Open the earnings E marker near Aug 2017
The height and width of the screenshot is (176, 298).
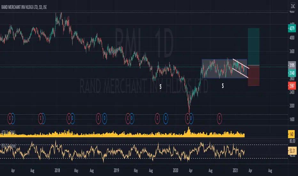coord(41,118)
